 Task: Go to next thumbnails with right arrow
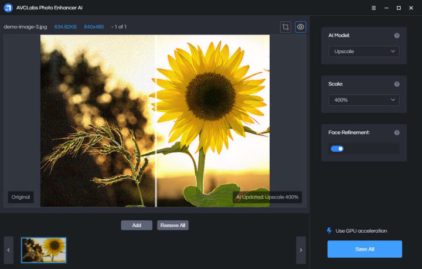coord(301,250)
